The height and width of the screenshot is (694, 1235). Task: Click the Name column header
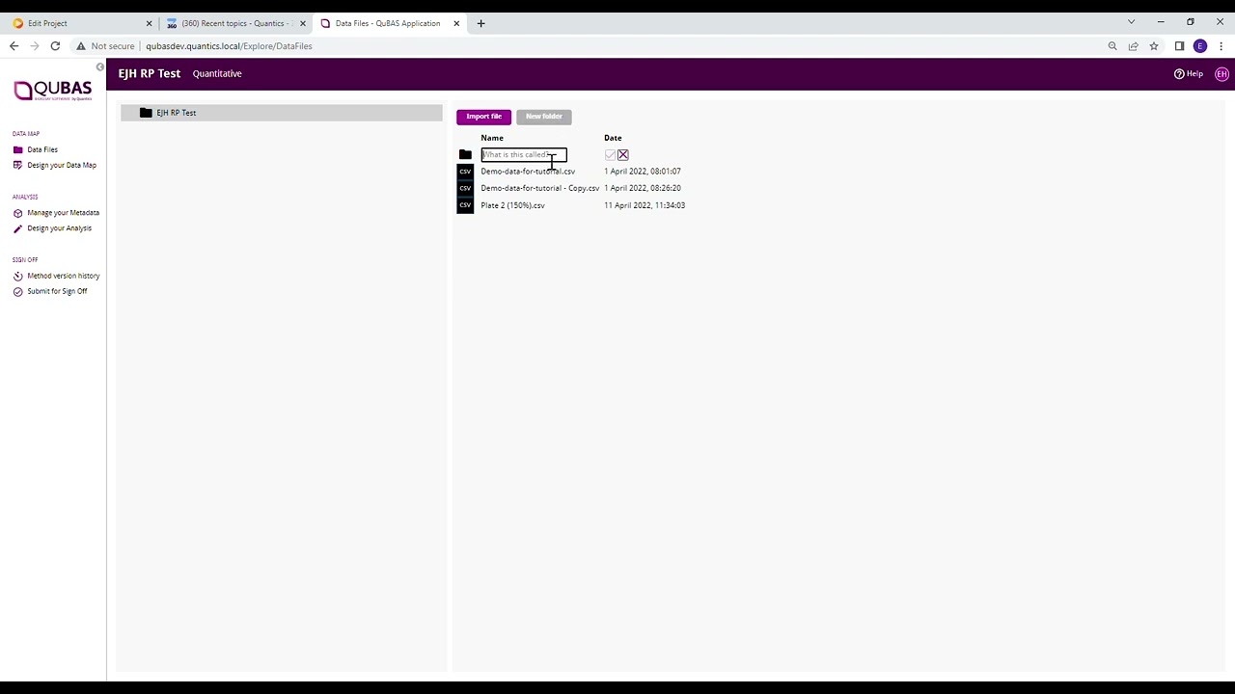tap(492, 138)
